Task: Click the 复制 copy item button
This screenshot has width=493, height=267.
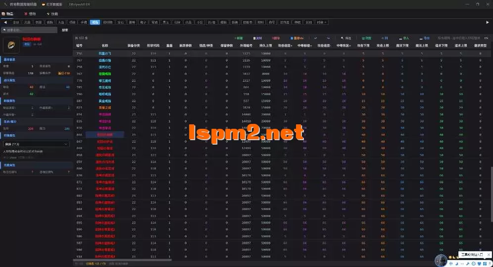Action: pos(257,38)
